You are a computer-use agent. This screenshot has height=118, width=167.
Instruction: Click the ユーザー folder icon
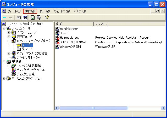tap(19, 45)
